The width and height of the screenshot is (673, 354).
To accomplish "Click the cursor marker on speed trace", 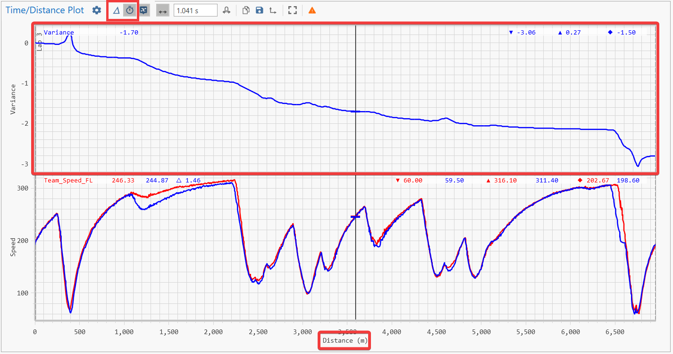I will [355, 216].
